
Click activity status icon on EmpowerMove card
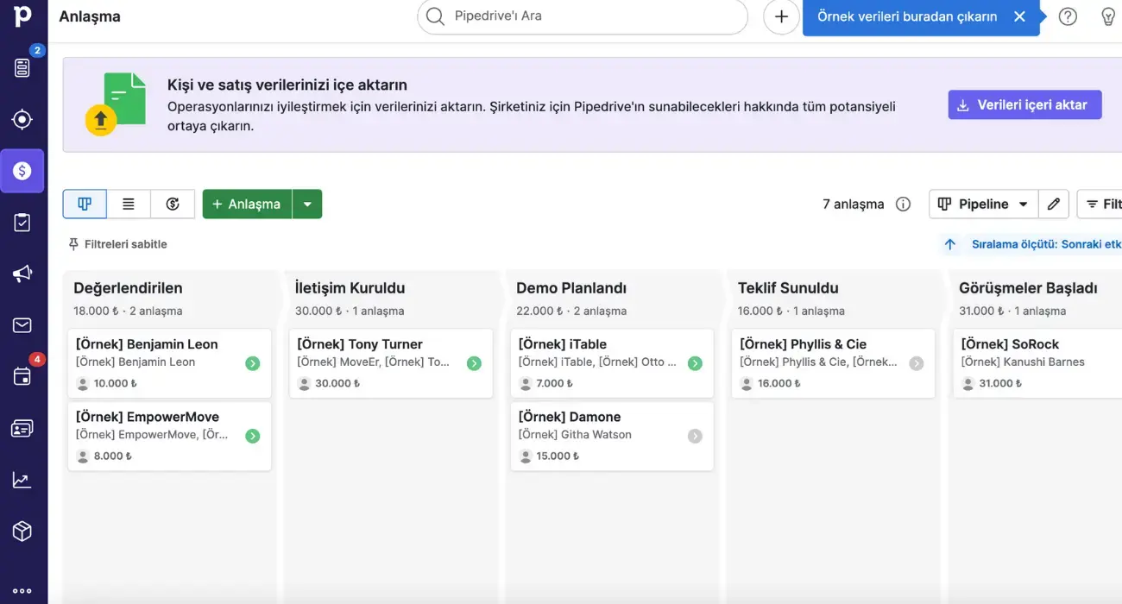tap(252, 436)
